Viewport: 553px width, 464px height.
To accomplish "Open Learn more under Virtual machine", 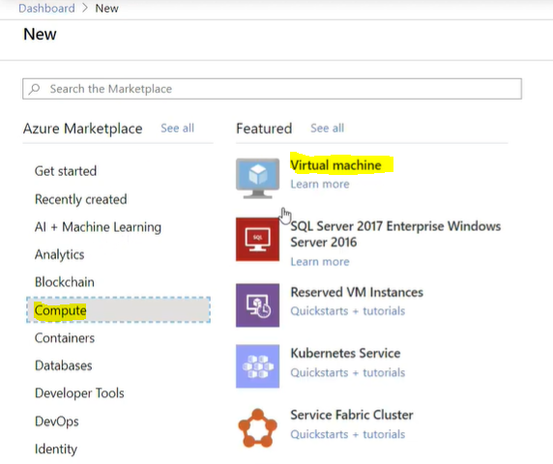I will [320, 184].
